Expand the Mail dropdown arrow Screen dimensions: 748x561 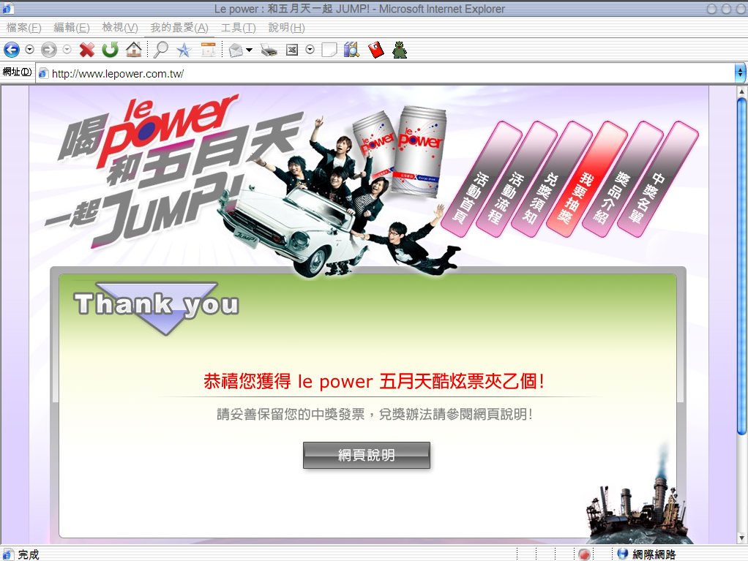249,50
